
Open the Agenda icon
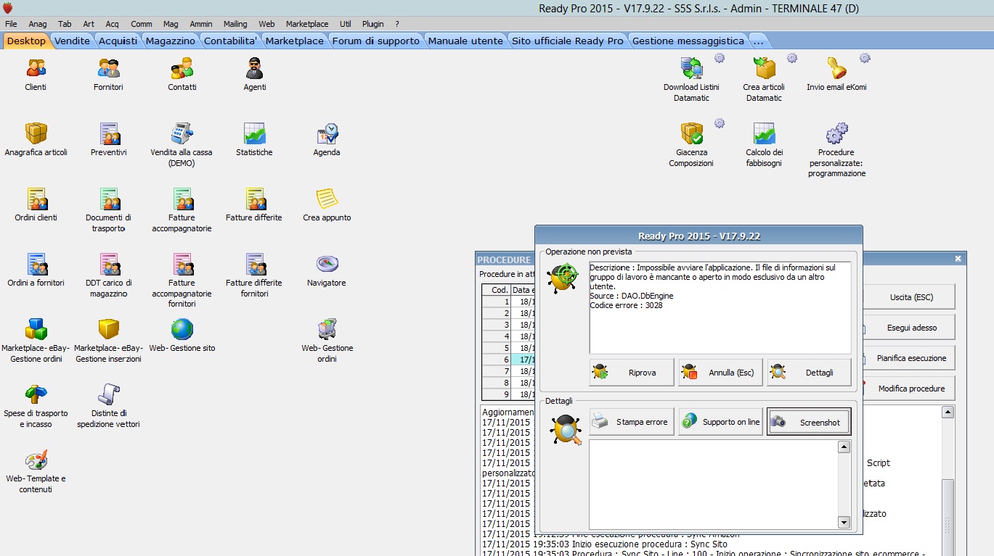pyautogui.click(x=327, y=134)
